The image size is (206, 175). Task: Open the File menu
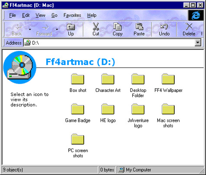[x=13, y=15]
